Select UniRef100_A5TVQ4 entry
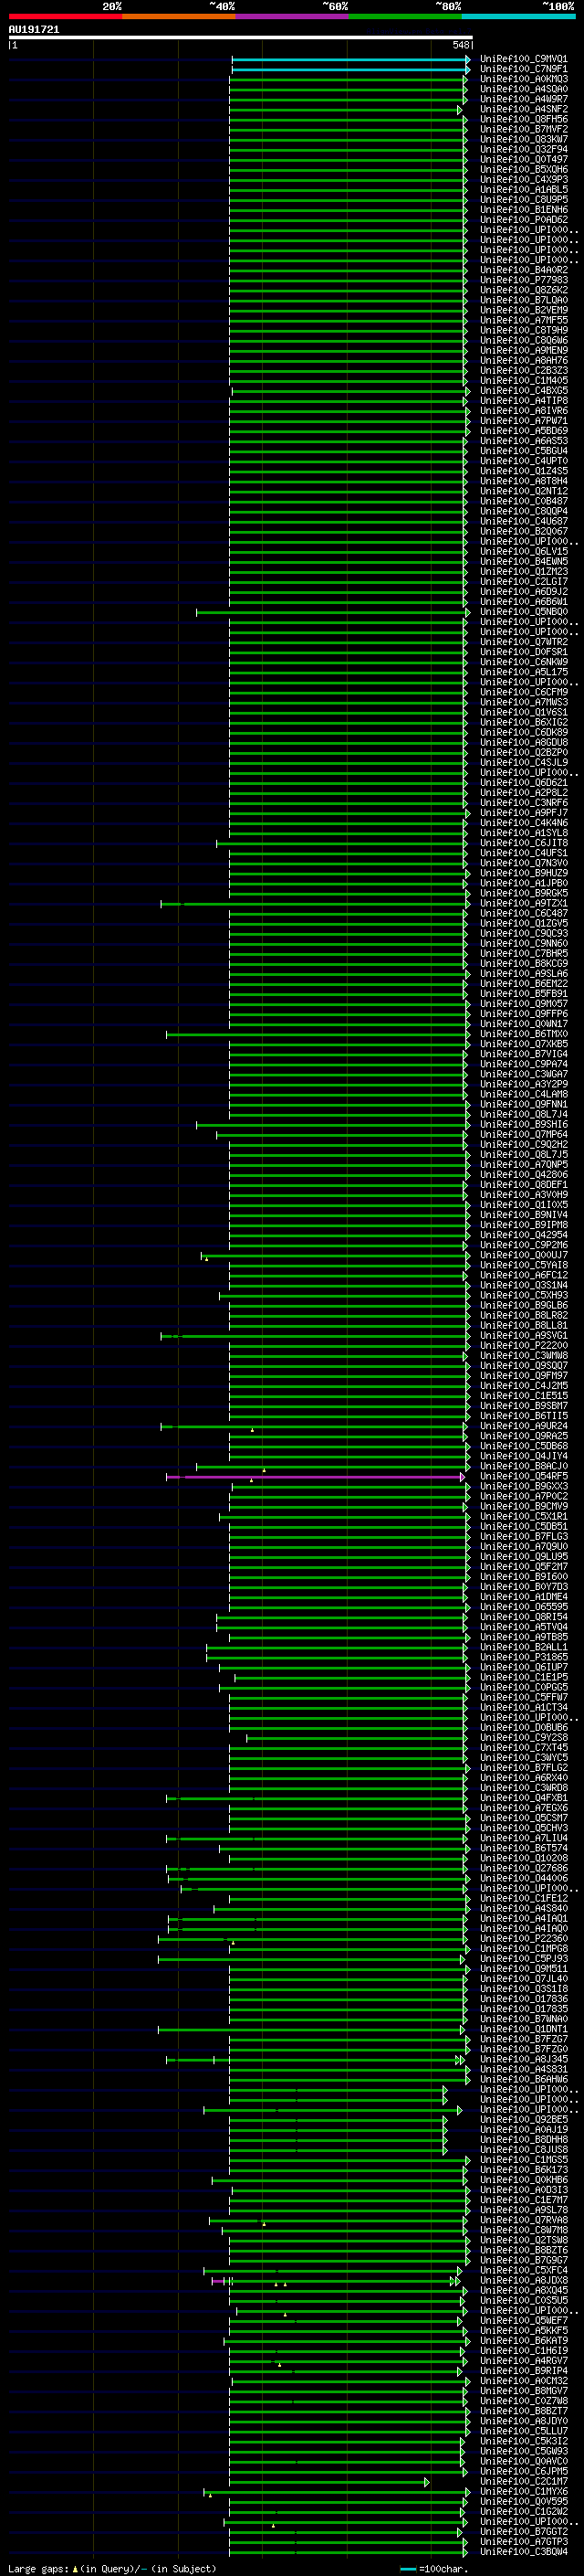The height and width of the screenshot is (2576, 584). [524, 1627]
